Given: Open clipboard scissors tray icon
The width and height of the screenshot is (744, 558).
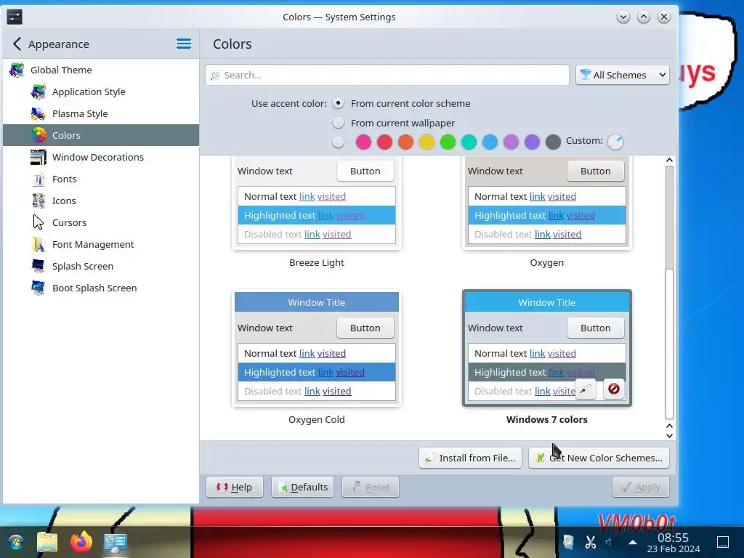Looking at the screenshot, I should (590, 542).
